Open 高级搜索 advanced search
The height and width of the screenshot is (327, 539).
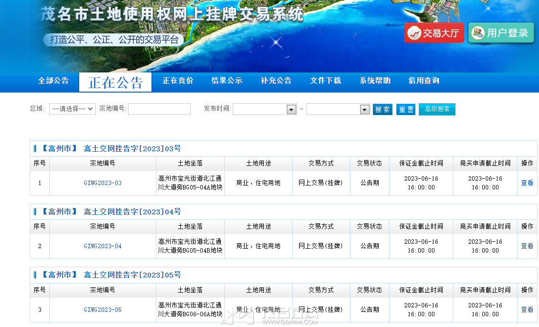(437, 109)
